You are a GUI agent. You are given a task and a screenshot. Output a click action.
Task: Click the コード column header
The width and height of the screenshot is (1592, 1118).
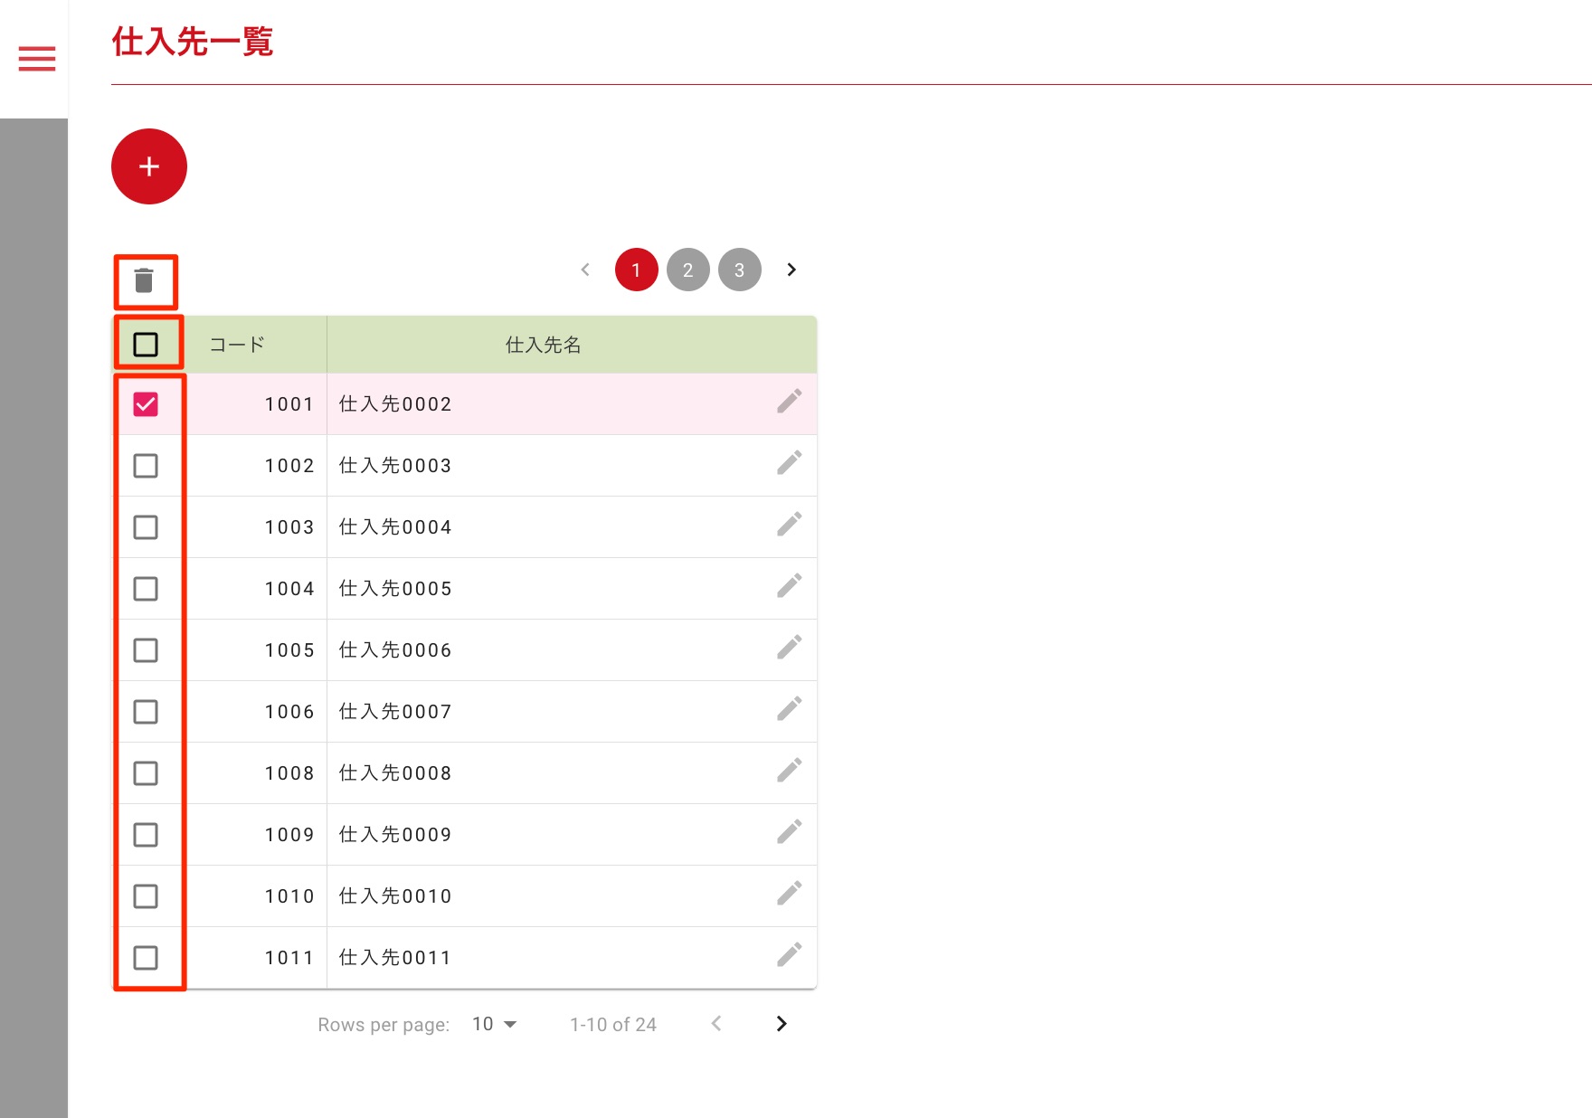(237, 345)
